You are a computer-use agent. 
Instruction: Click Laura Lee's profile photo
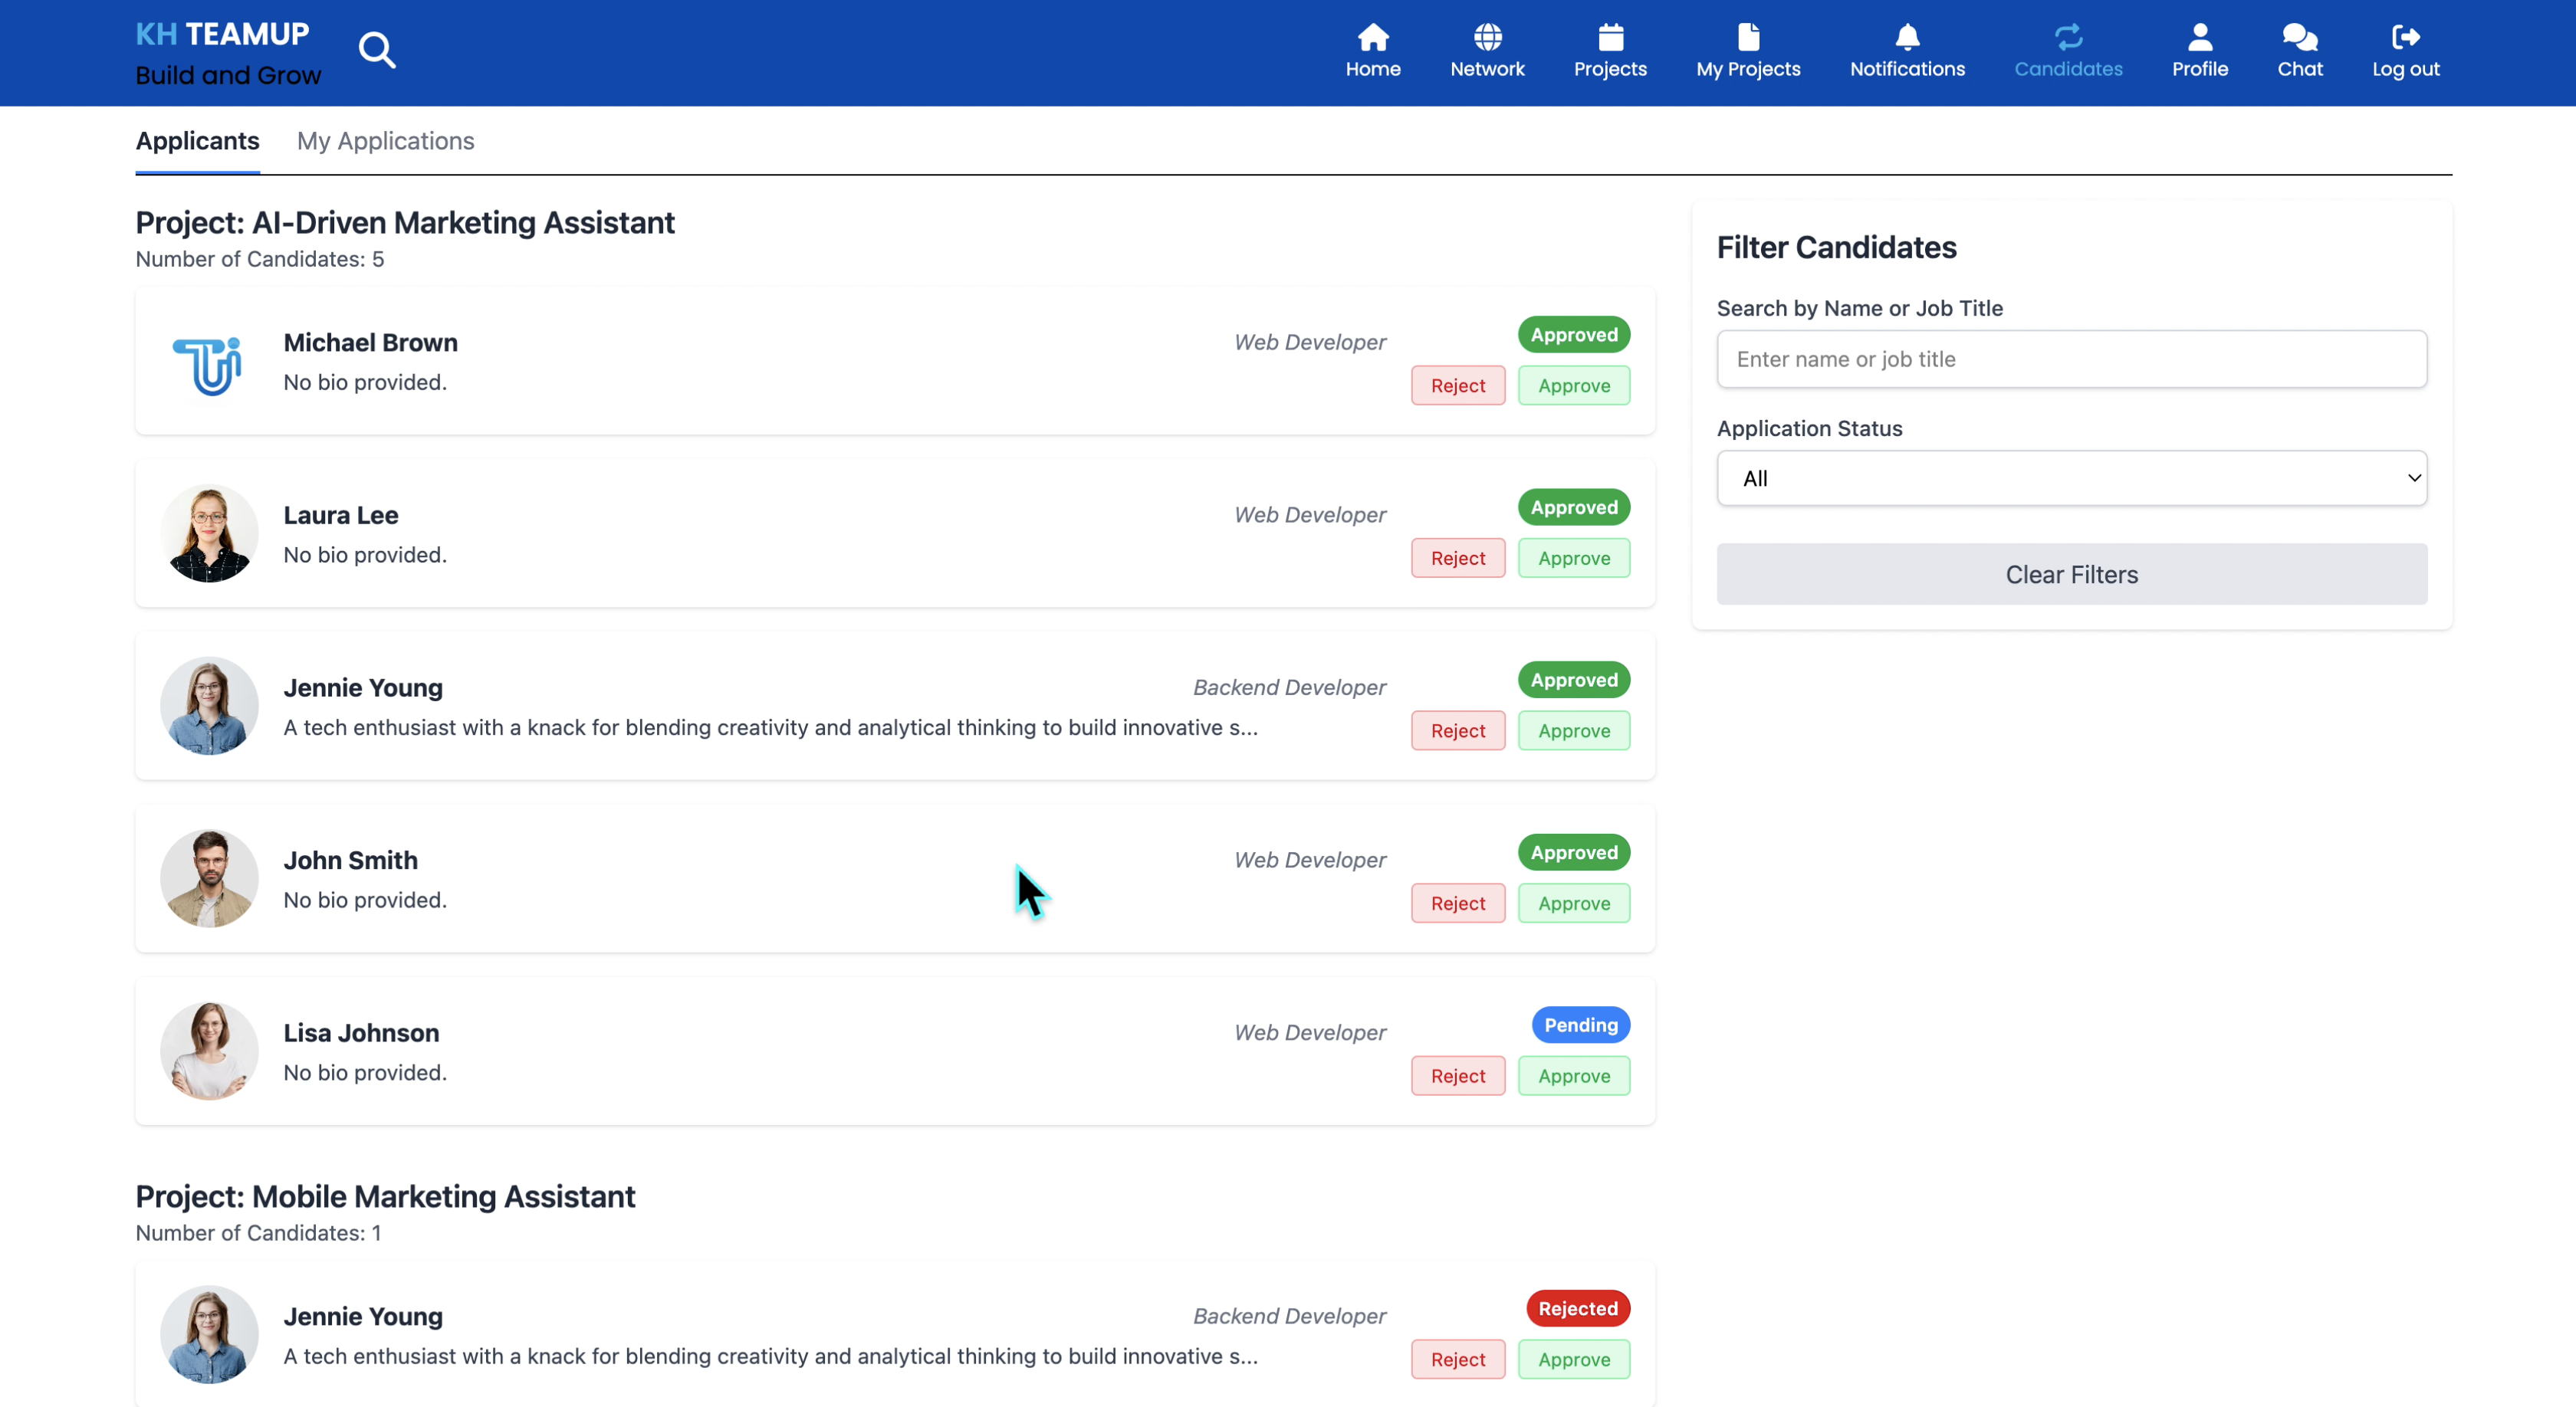[209, 533]
